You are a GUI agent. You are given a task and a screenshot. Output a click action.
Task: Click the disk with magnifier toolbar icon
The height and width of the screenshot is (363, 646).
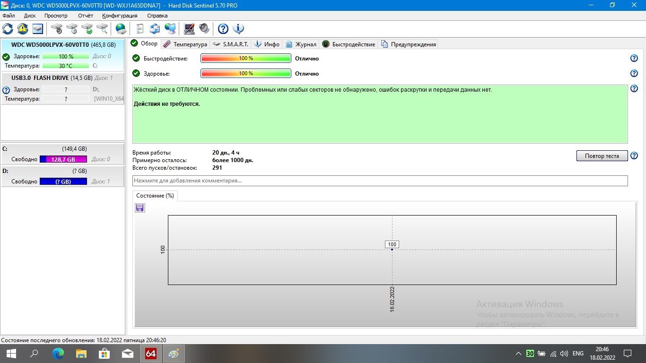[102, 29]
